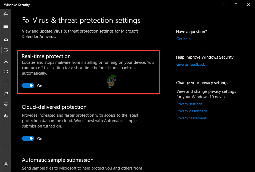Open the Privacy settings link
The image size is (255, 172).
[189, 104]
